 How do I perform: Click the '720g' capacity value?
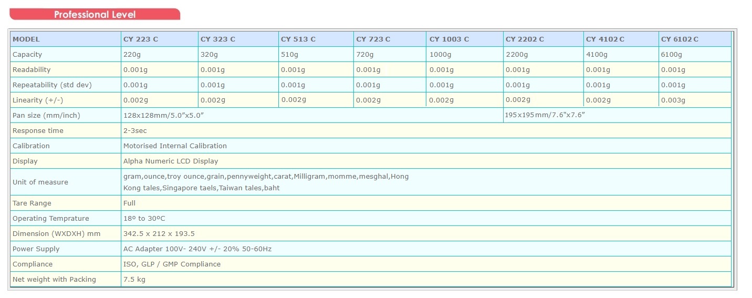(x=364, y=55)
